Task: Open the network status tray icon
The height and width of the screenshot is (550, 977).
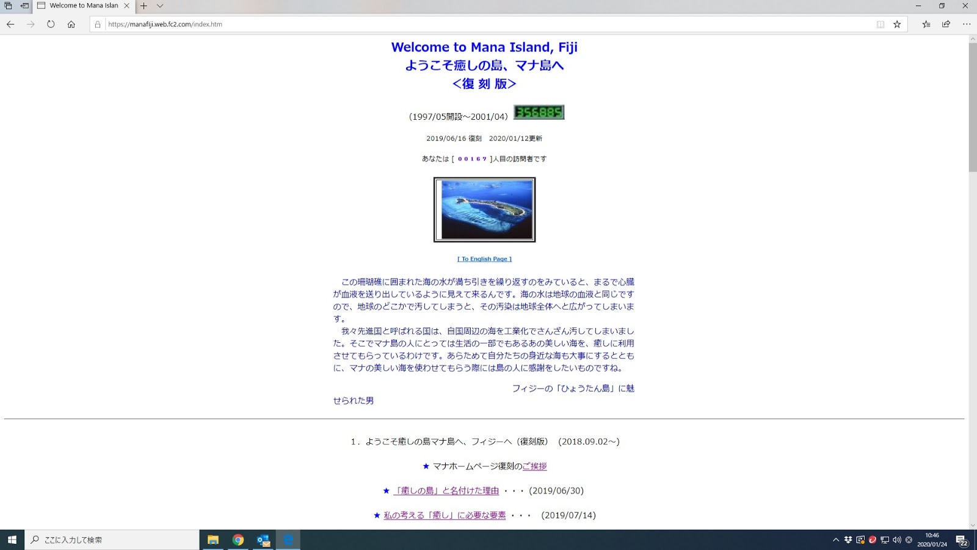Action: [x=885, y=540]
